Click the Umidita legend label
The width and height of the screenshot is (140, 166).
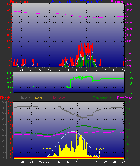click(x=25, y=98)
